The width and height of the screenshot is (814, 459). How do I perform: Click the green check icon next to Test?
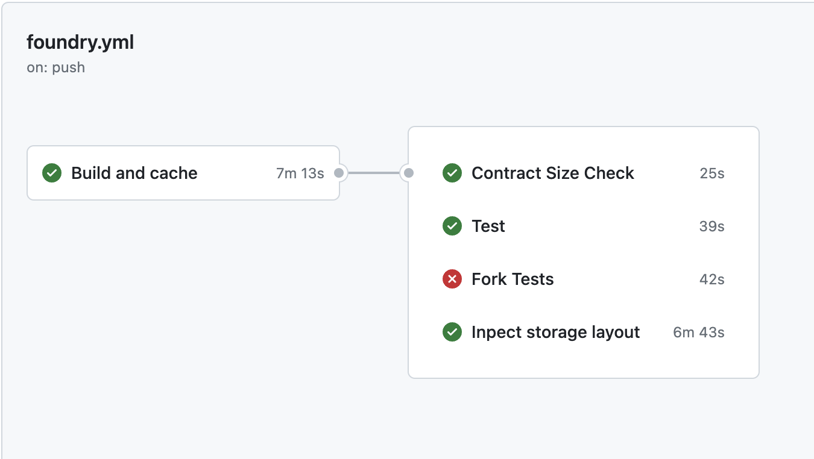pyautogui.click(x=452, y=226)
